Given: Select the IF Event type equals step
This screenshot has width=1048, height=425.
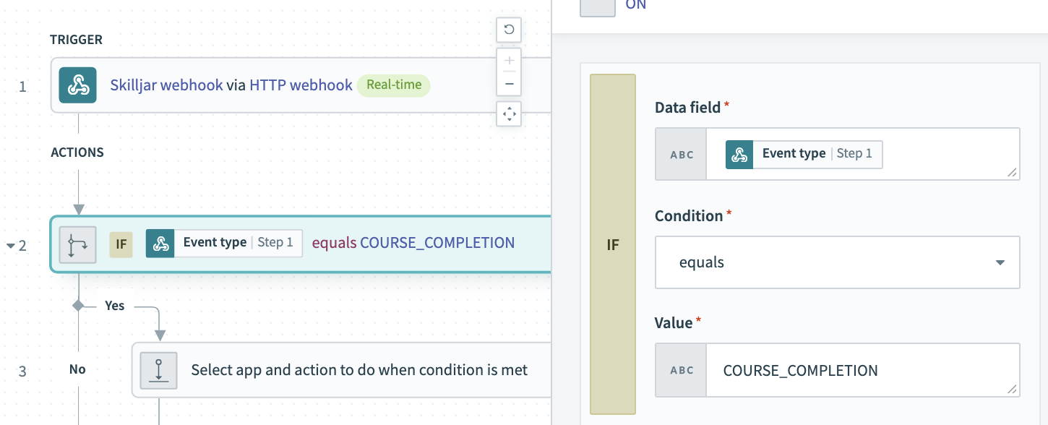Looking at the screenshot, I should point(301,244).
